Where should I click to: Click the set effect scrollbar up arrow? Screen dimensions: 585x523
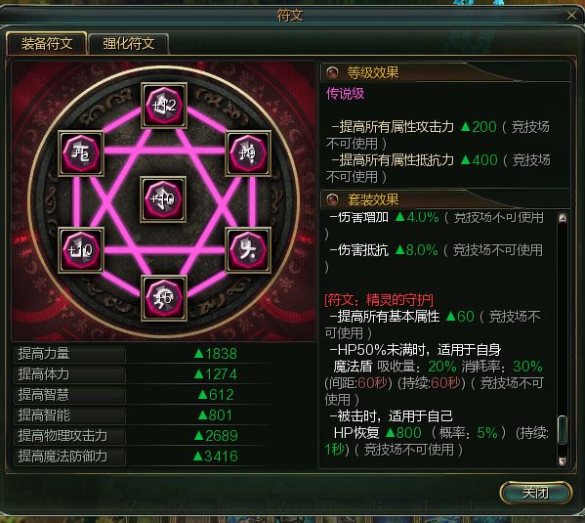tap(563, 218)
